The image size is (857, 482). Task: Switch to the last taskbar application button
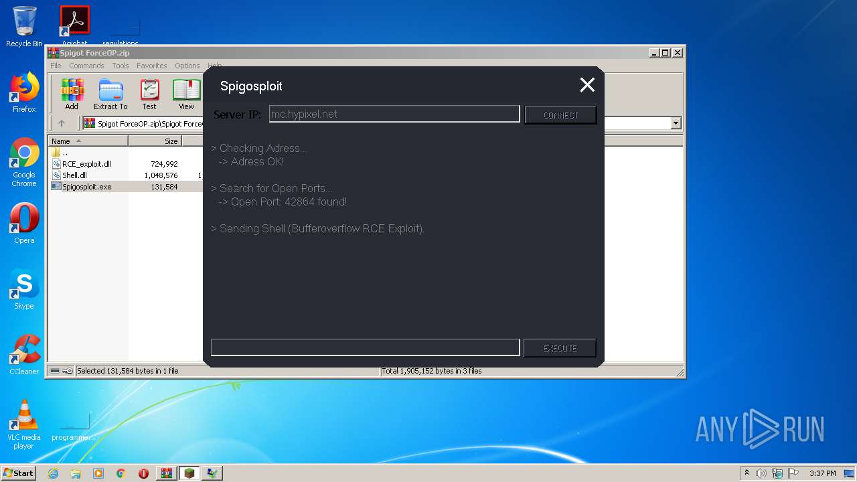[x=212, y=473]
